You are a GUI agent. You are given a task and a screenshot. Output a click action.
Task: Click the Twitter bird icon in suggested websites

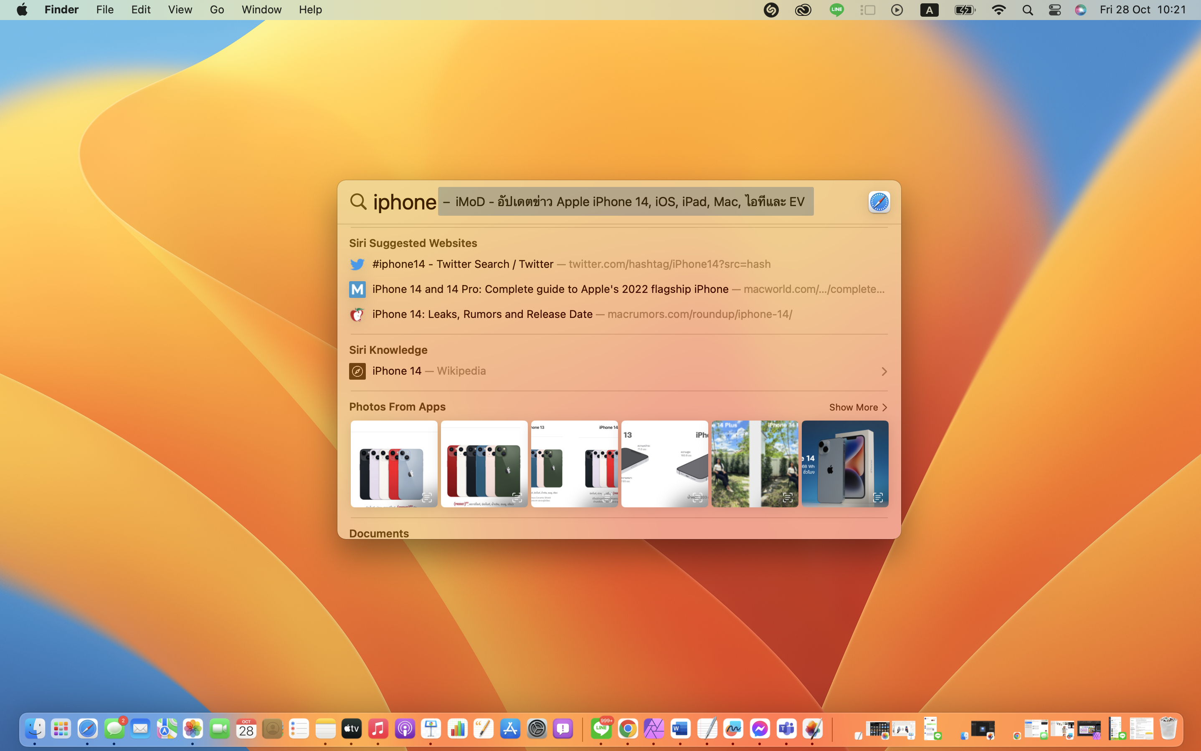(x=357, y=264)
